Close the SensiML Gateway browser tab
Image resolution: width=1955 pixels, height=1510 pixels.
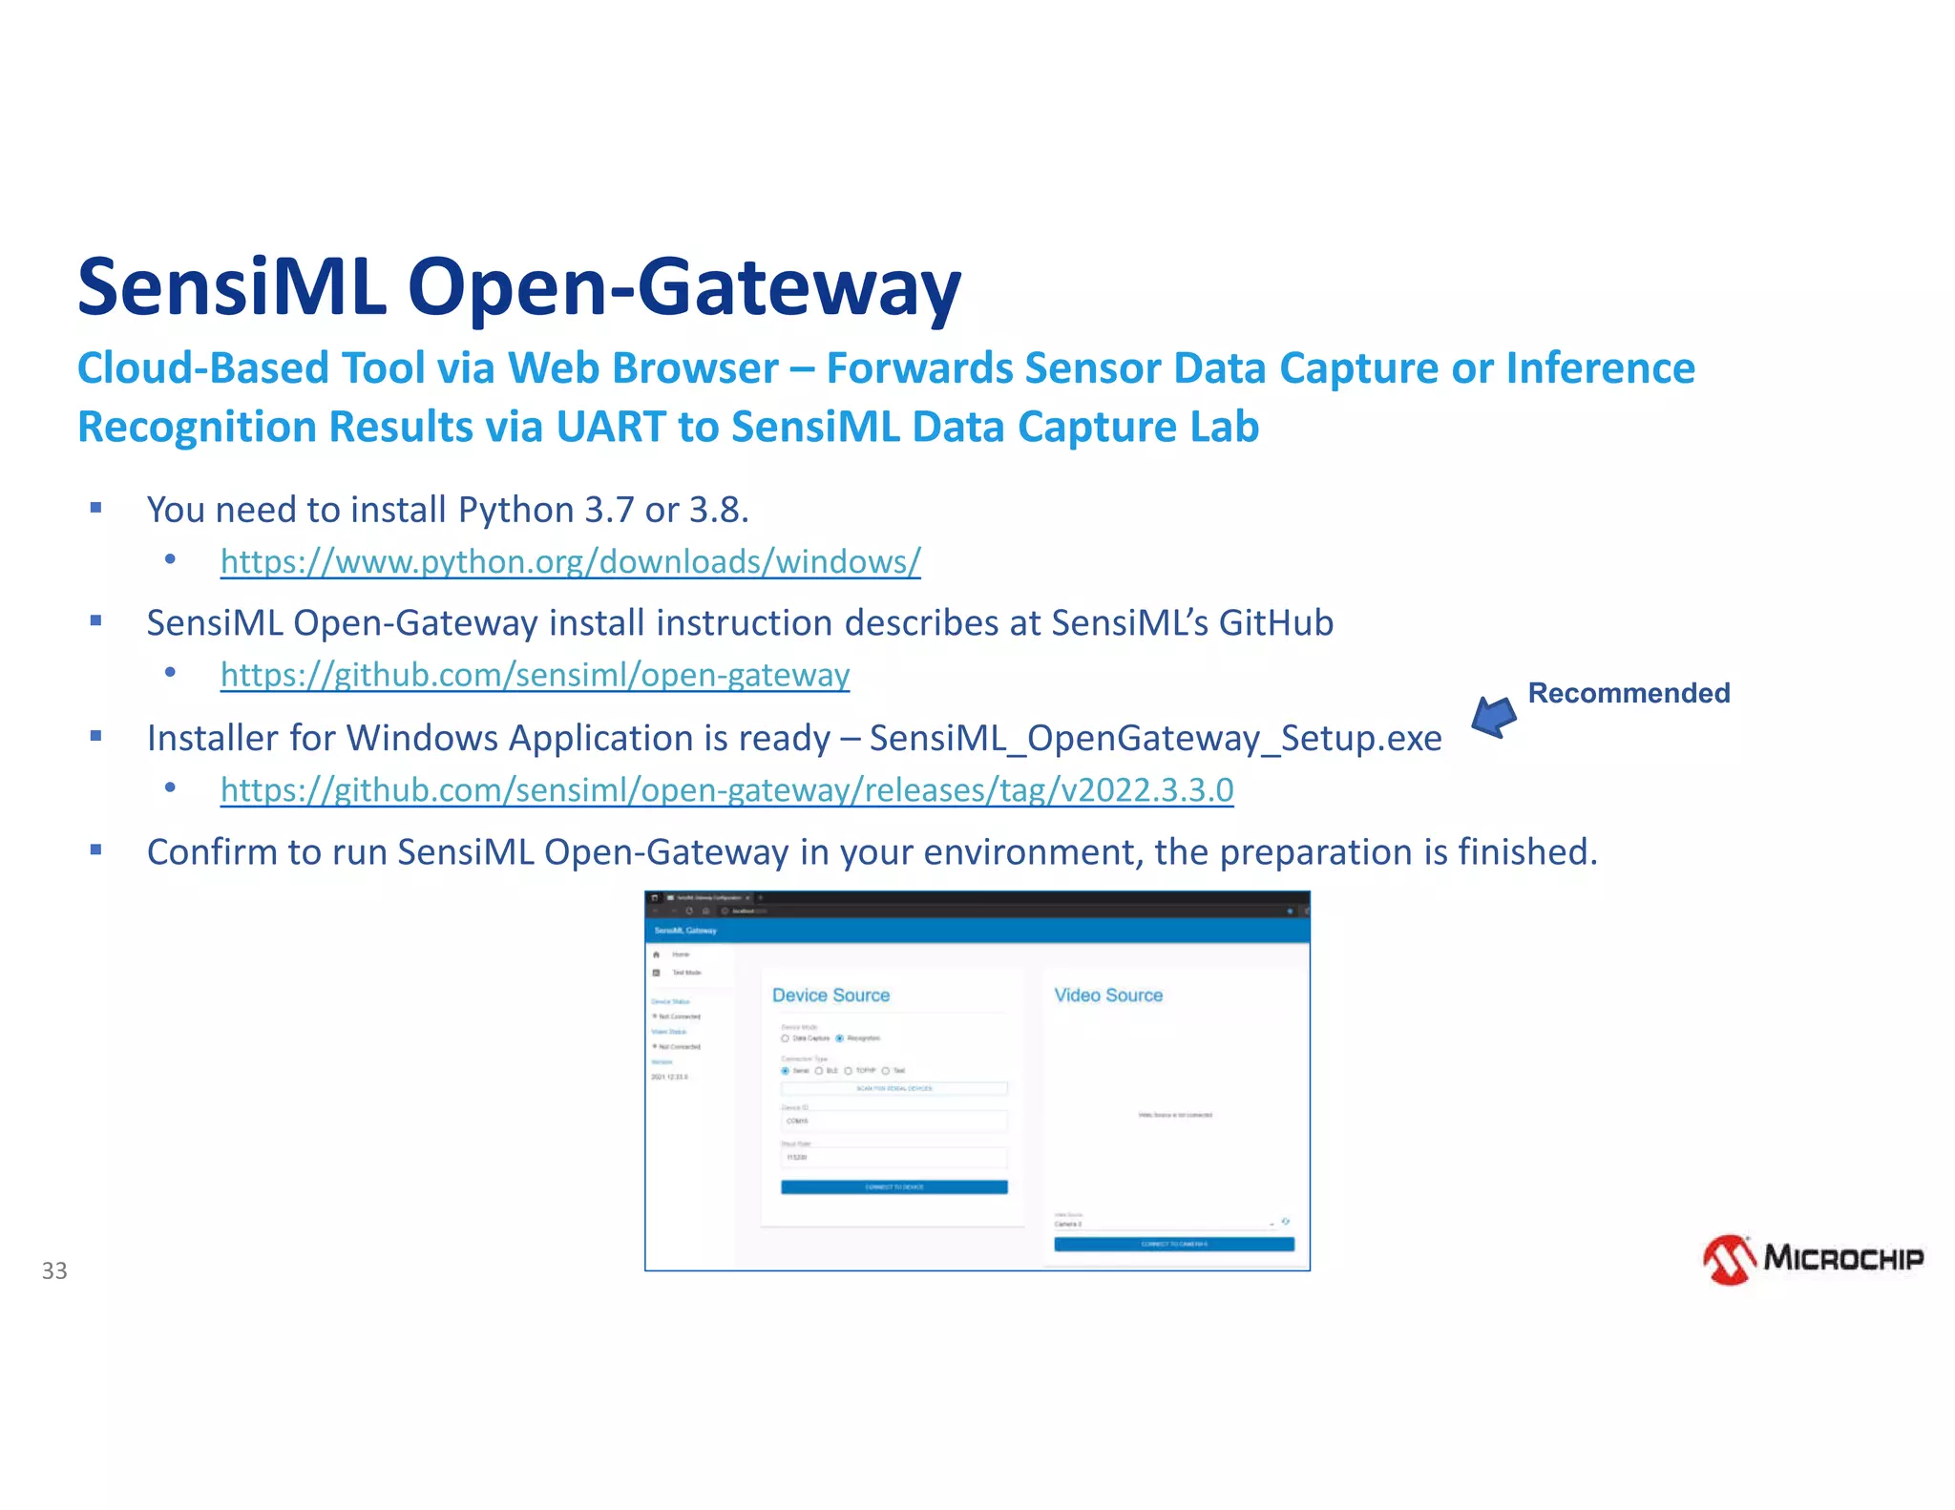click(x=747, y=898)
